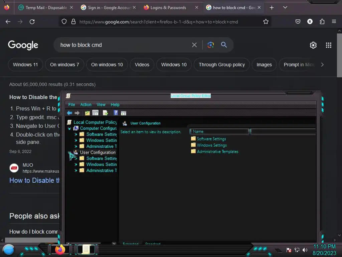
Task: Click the Export List toolbar icon
Action: pos(105,113)
